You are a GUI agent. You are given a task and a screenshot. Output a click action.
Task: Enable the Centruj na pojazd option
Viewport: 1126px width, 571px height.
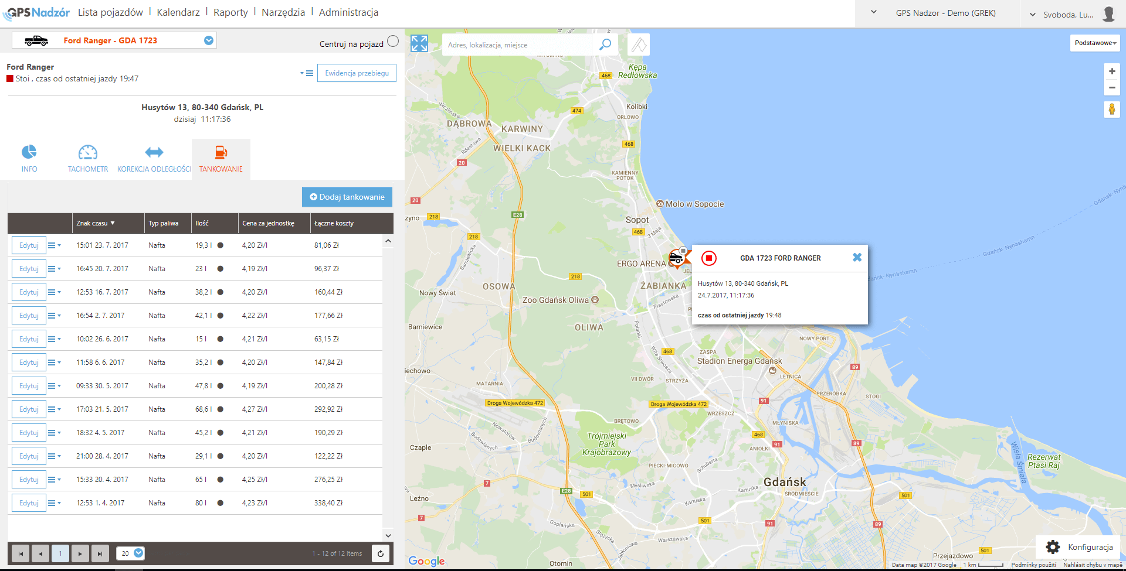pos(393,41)
